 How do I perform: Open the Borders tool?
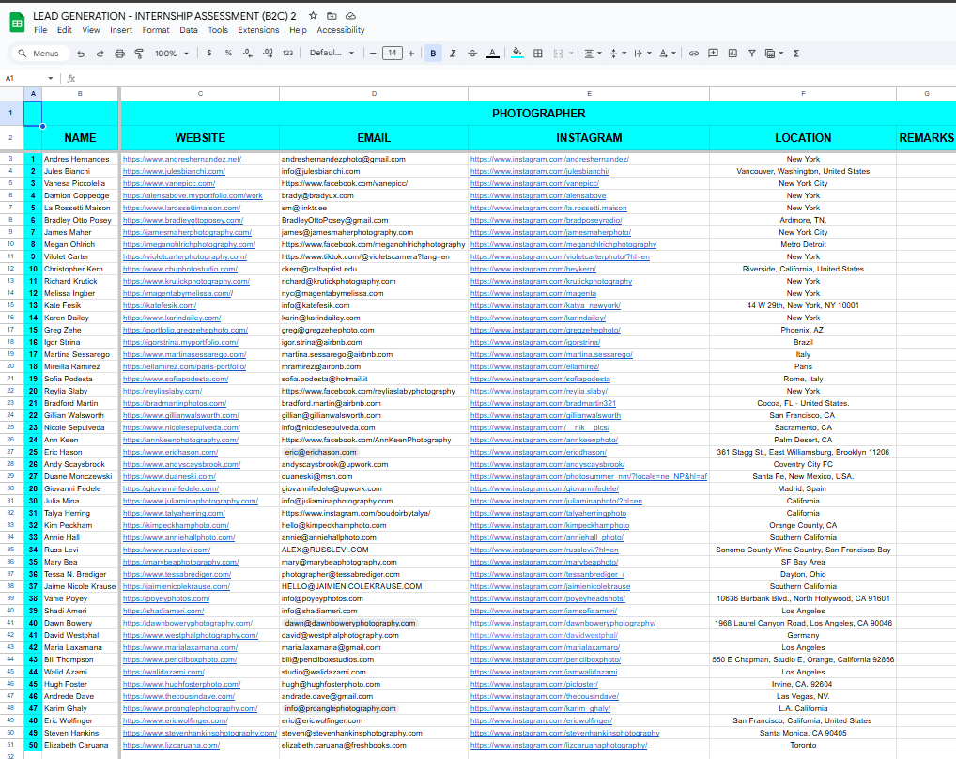(x=538, y=54)
